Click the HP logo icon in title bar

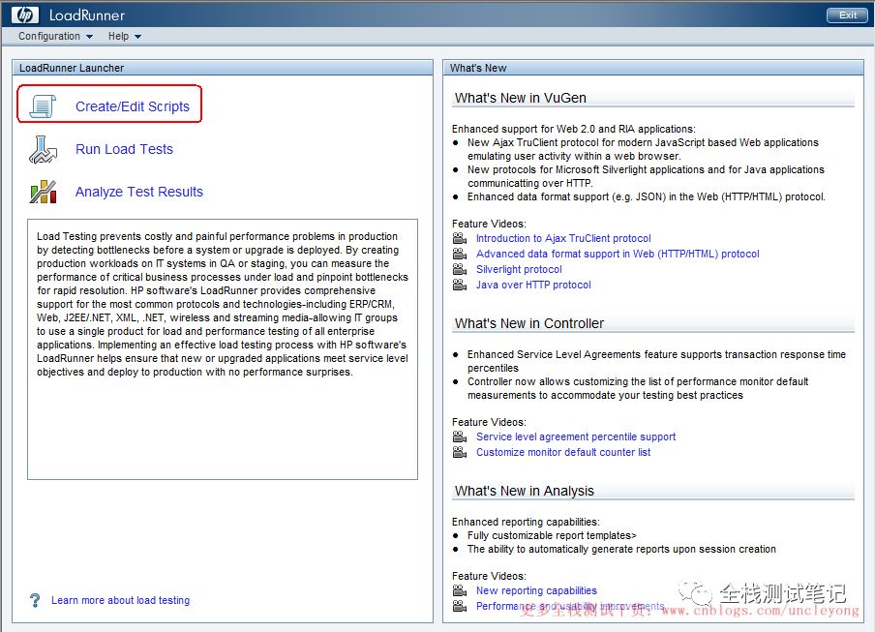point(25,15)
